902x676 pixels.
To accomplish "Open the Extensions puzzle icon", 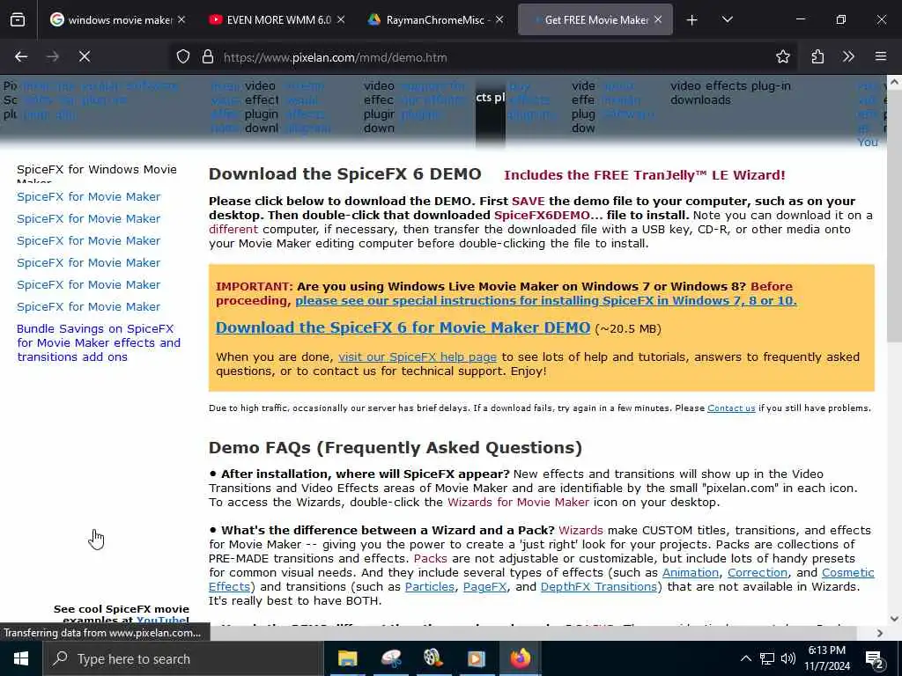I will 817,57.
